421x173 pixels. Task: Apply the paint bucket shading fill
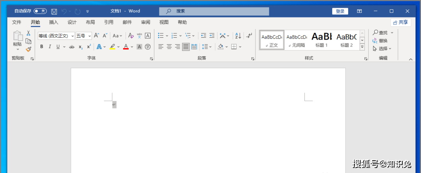click(x=220, y=47)
